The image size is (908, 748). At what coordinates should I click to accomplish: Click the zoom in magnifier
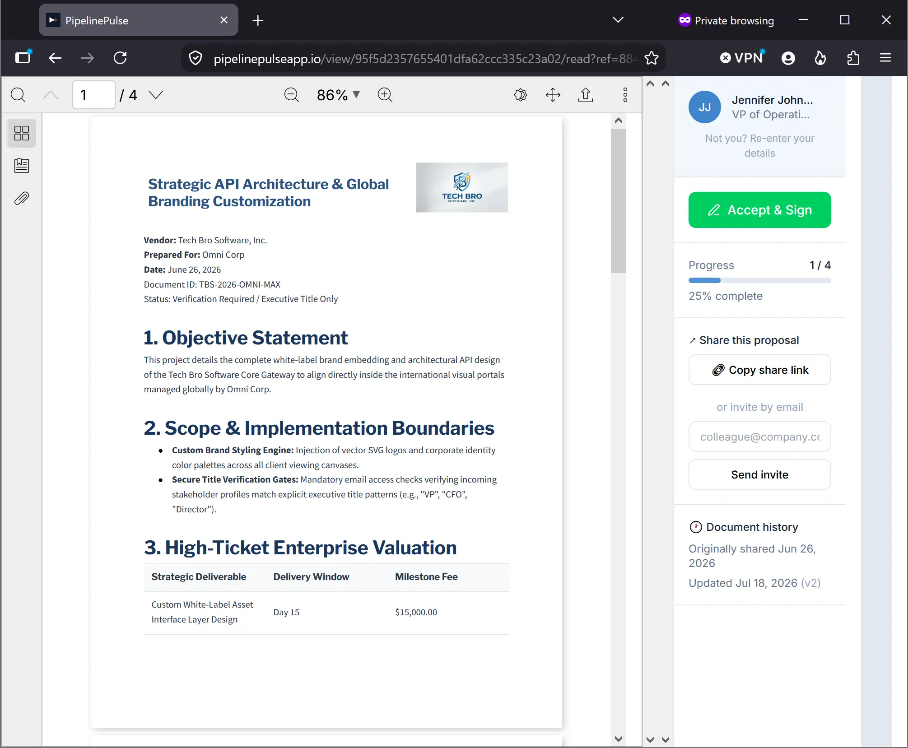385,95
